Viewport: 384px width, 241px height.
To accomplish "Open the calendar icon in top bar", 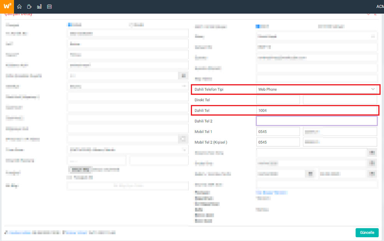I will (x=49, y=7).
